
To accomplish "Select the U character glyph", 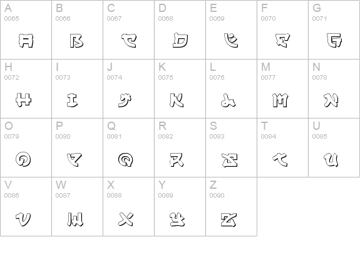I will (331, 160).
